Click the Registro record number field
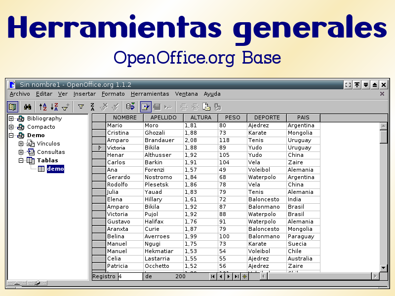This screenshot has height=296, width=395. tap(130, 277)
